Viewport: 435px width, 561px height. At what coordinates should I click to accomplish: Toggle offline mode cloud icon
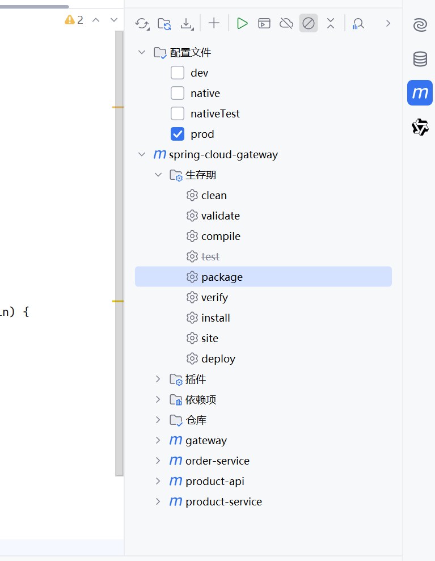click(x=286, y=23)
